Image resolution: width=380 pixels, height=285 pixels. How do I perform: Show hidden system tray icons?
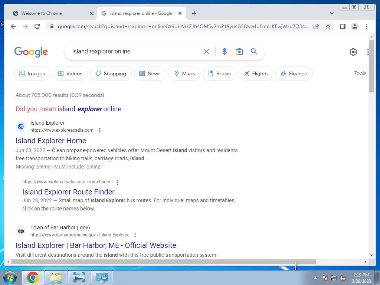coord(315,278)
